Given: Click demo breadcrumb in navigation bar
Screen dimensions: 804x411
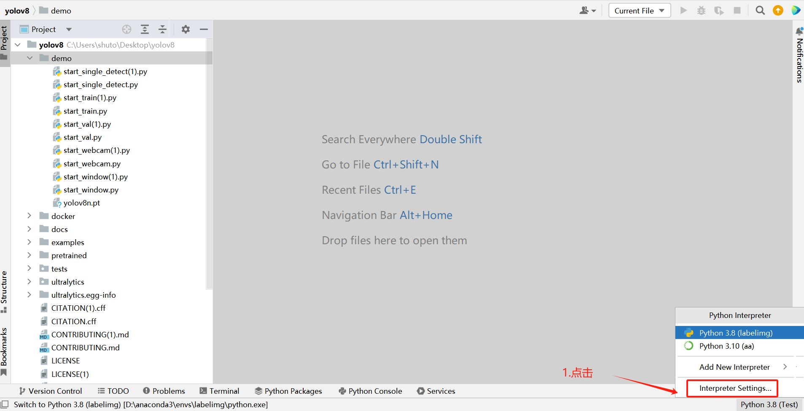Looking at the screenshot, I should tap(55, 11).
